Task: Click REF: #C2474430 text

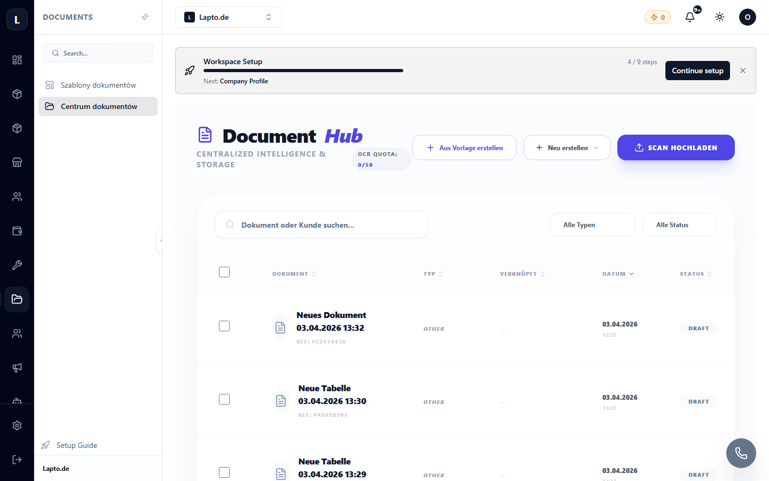Action: pos(321,342)
